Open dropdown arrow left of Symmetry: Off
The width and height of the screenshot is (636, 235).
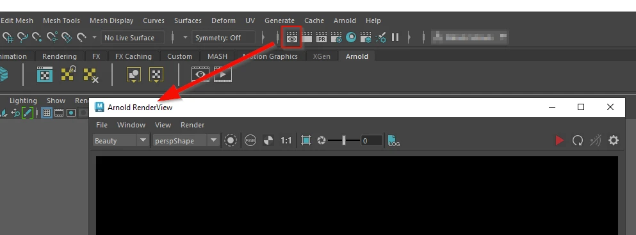coord(185,37)
